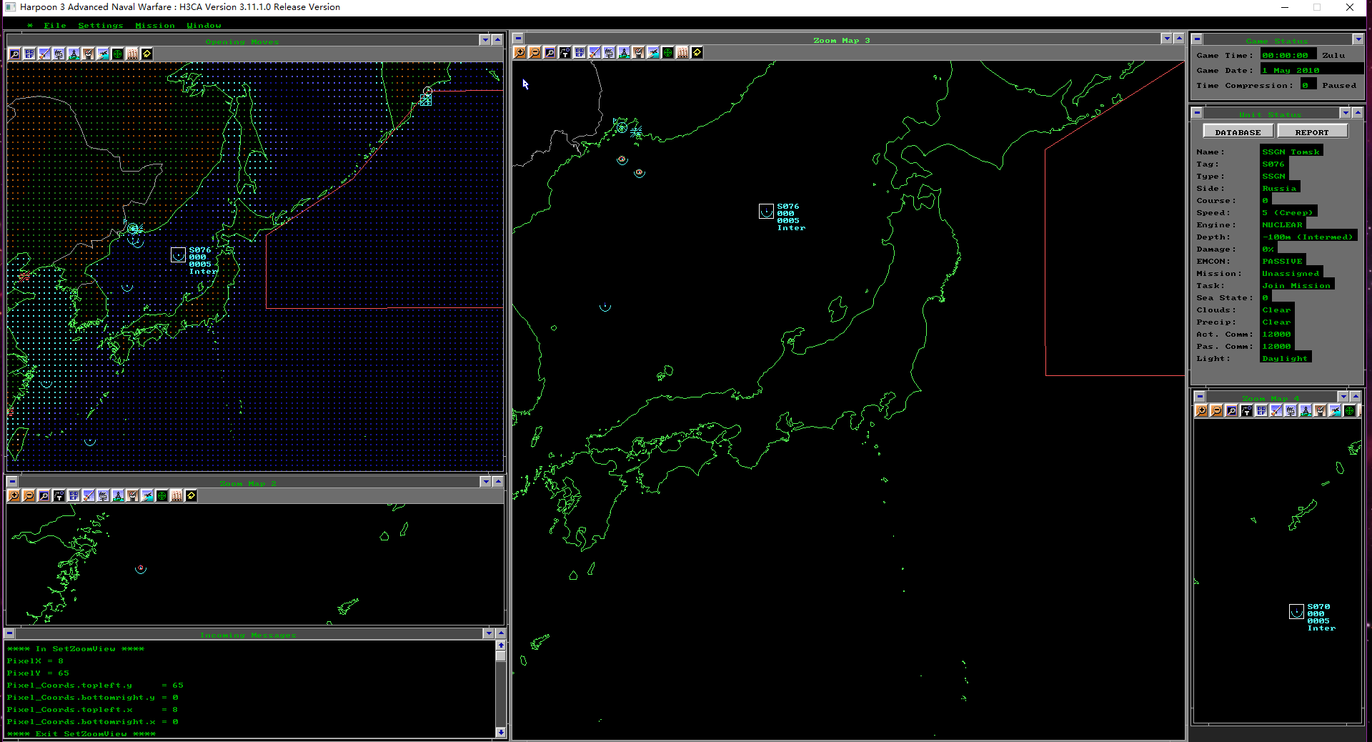
Task: Click the radar sensor icon in Opening Moves toolbar
Action: (x=59, y=54)
